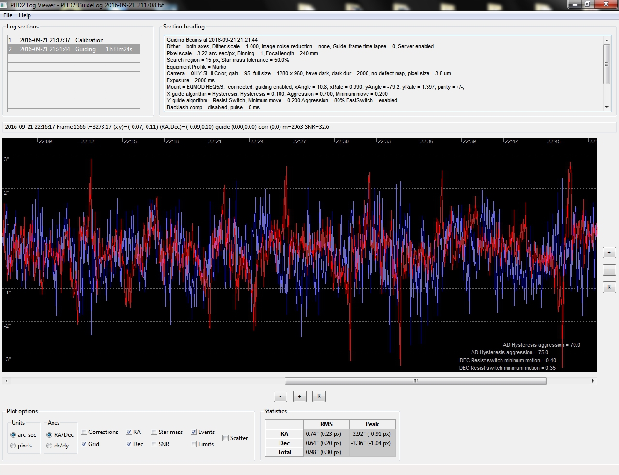
Task: Click the Frame 1566 status line
Action: point(167,127)
